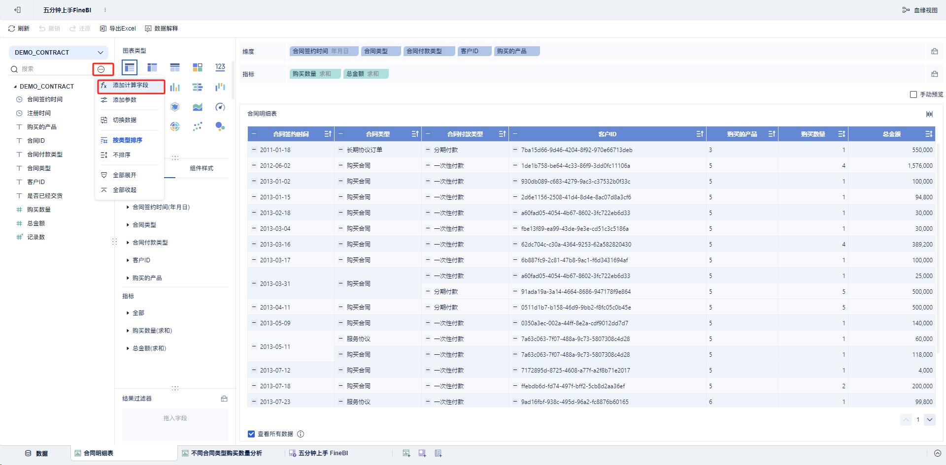Expand the 客户ID attribute section
Image resolution: width=946 pixels, height=465 pixels.
point(128,260)
